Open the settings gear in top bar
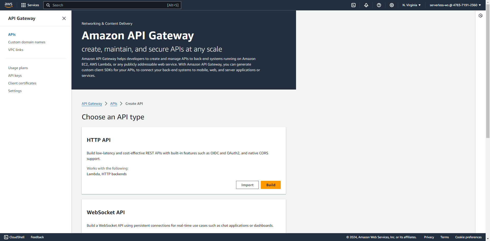 [x=392, y=5]
